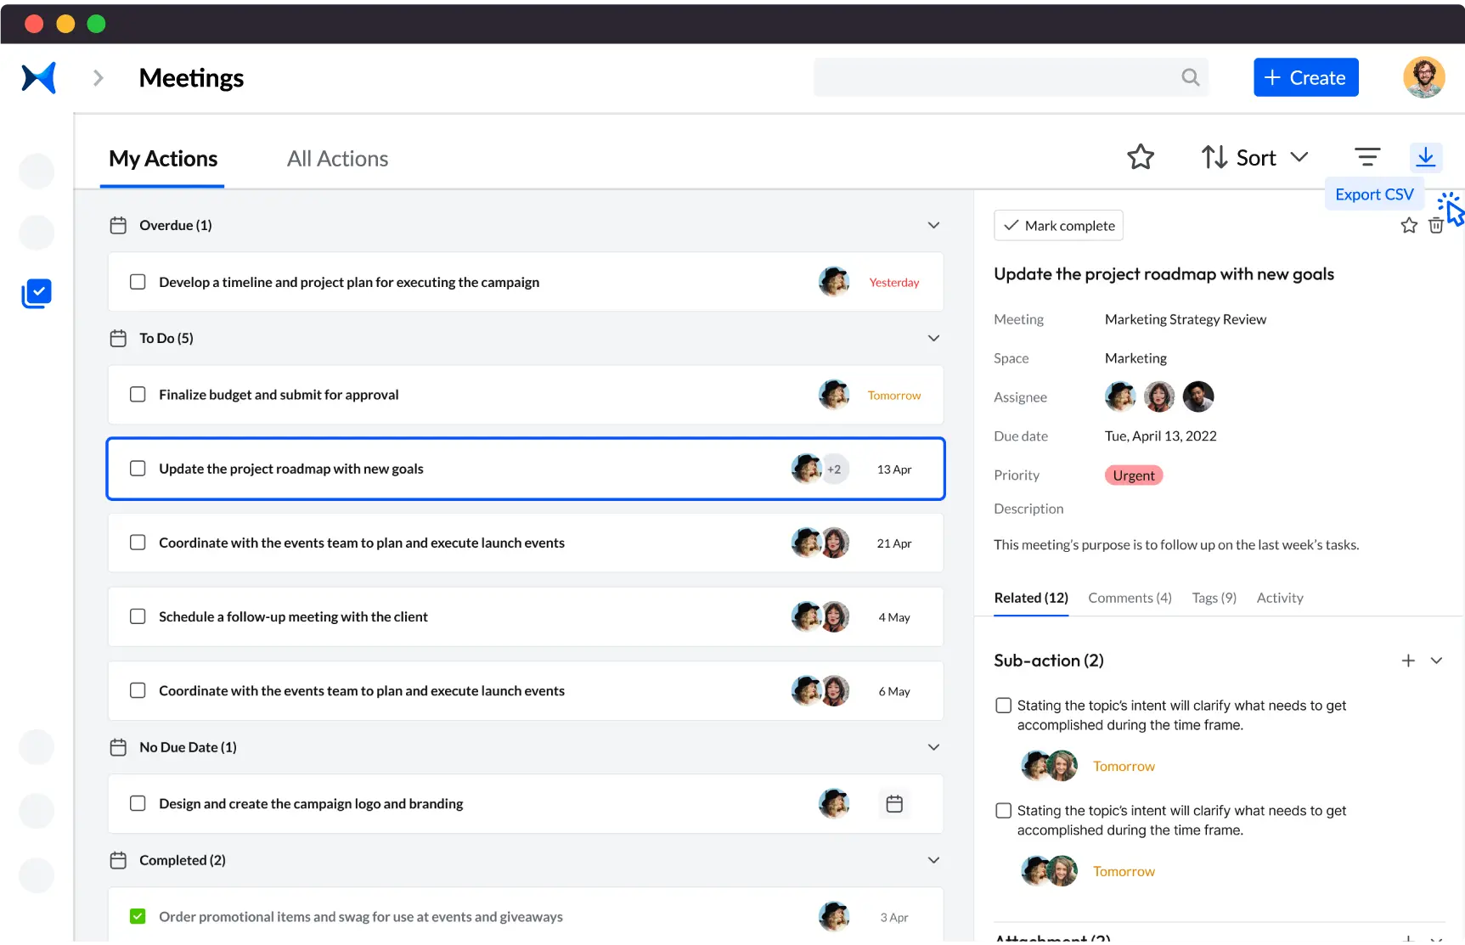The height and width of the screenshot is (945, 1465).
Task: Delete the action using the trash icon
Action: point(1435,226)
